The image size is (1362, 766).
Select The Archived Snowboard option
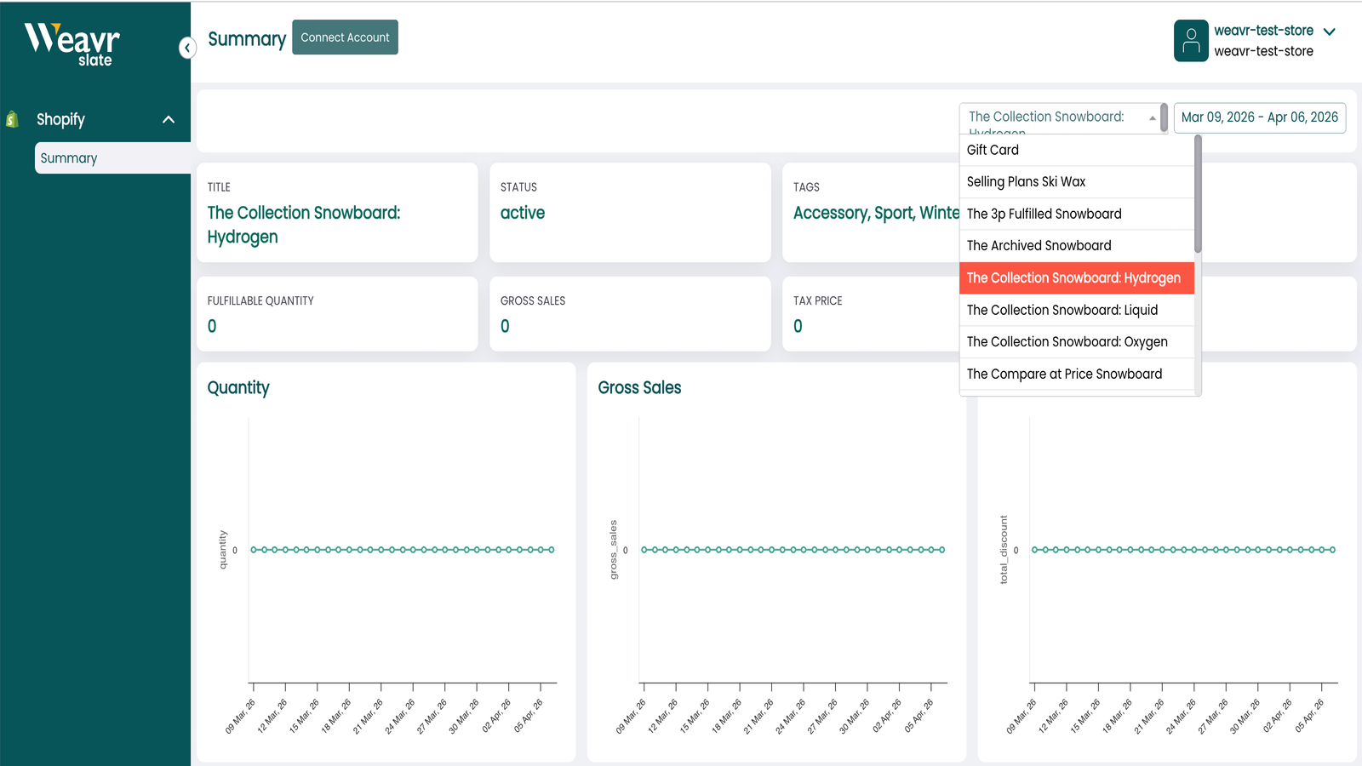point(1039,245)
